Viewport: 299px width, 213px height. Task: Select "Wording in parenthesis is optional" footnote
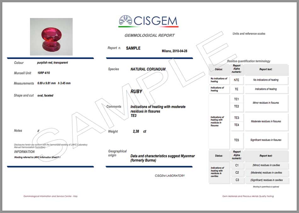[x=266, y=187]
